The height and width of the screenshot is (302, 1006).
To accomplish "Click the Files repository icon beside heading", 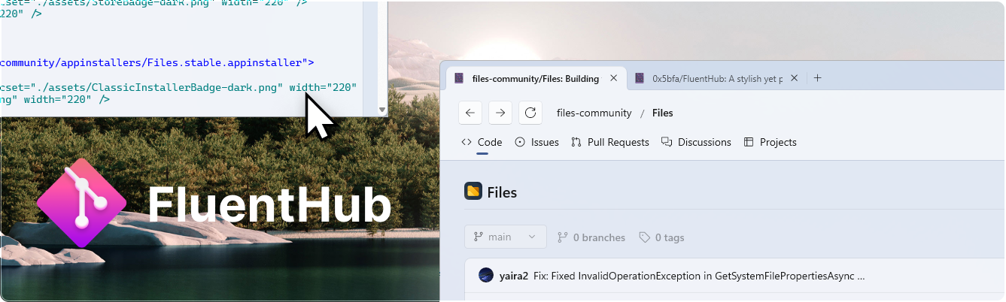I will coord(473,192).
